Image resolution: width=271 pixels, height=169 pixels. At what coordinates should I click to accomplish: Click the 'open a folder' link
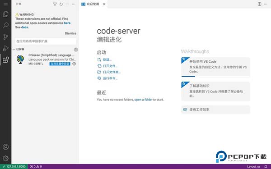click(x=144, y=100)
